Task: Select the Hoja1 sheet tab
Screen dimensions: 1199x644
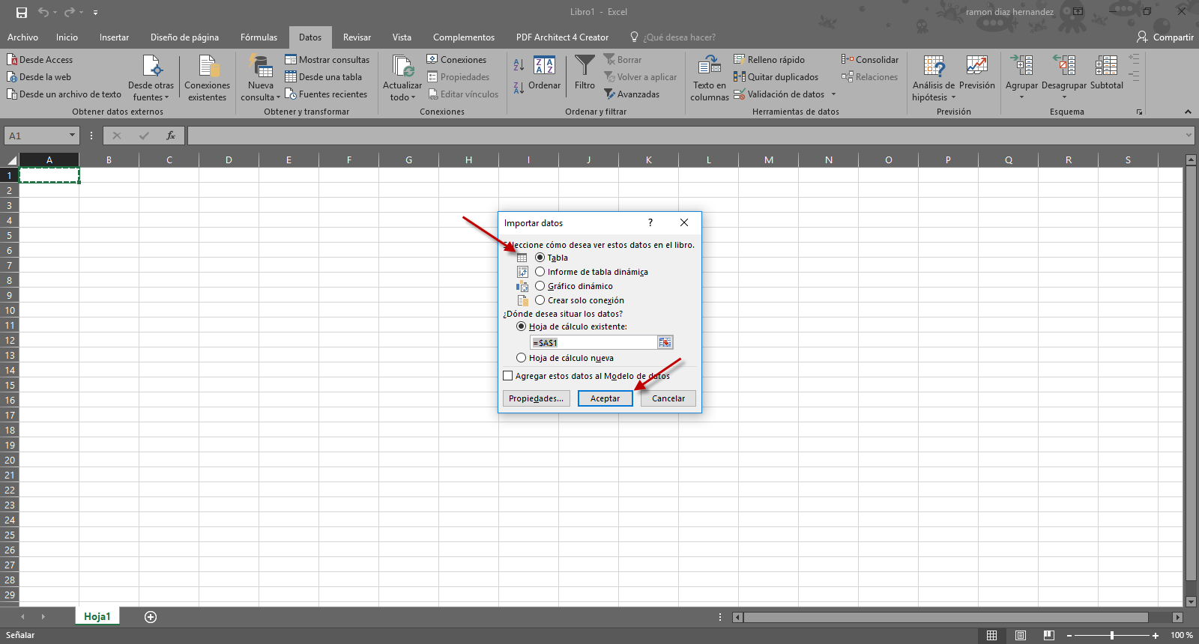Action: pos(97,616)
